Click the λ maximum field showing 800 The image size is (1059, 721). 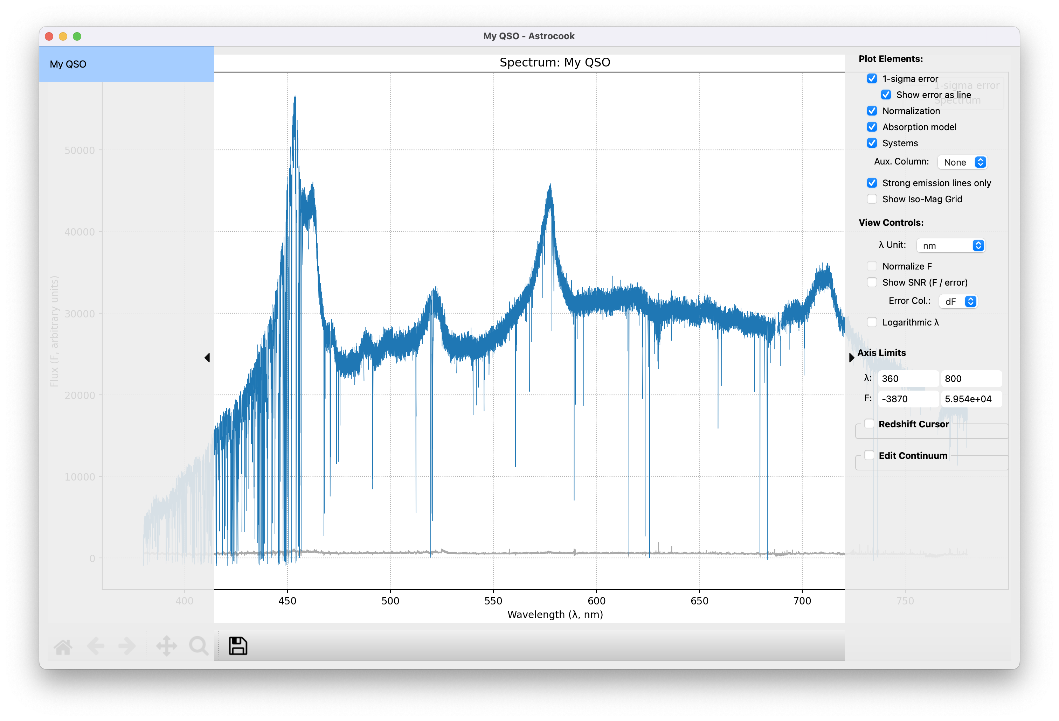coord(971,378)
